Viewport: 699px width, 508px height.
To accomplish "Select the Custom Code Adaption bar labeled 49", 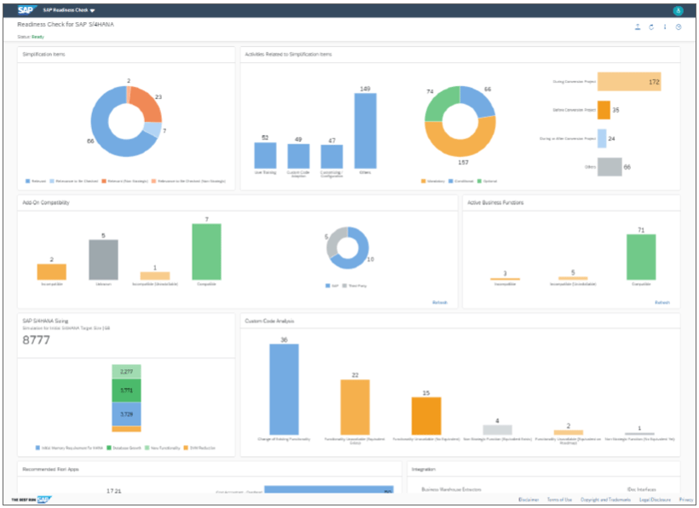I will tap(298, 156).
